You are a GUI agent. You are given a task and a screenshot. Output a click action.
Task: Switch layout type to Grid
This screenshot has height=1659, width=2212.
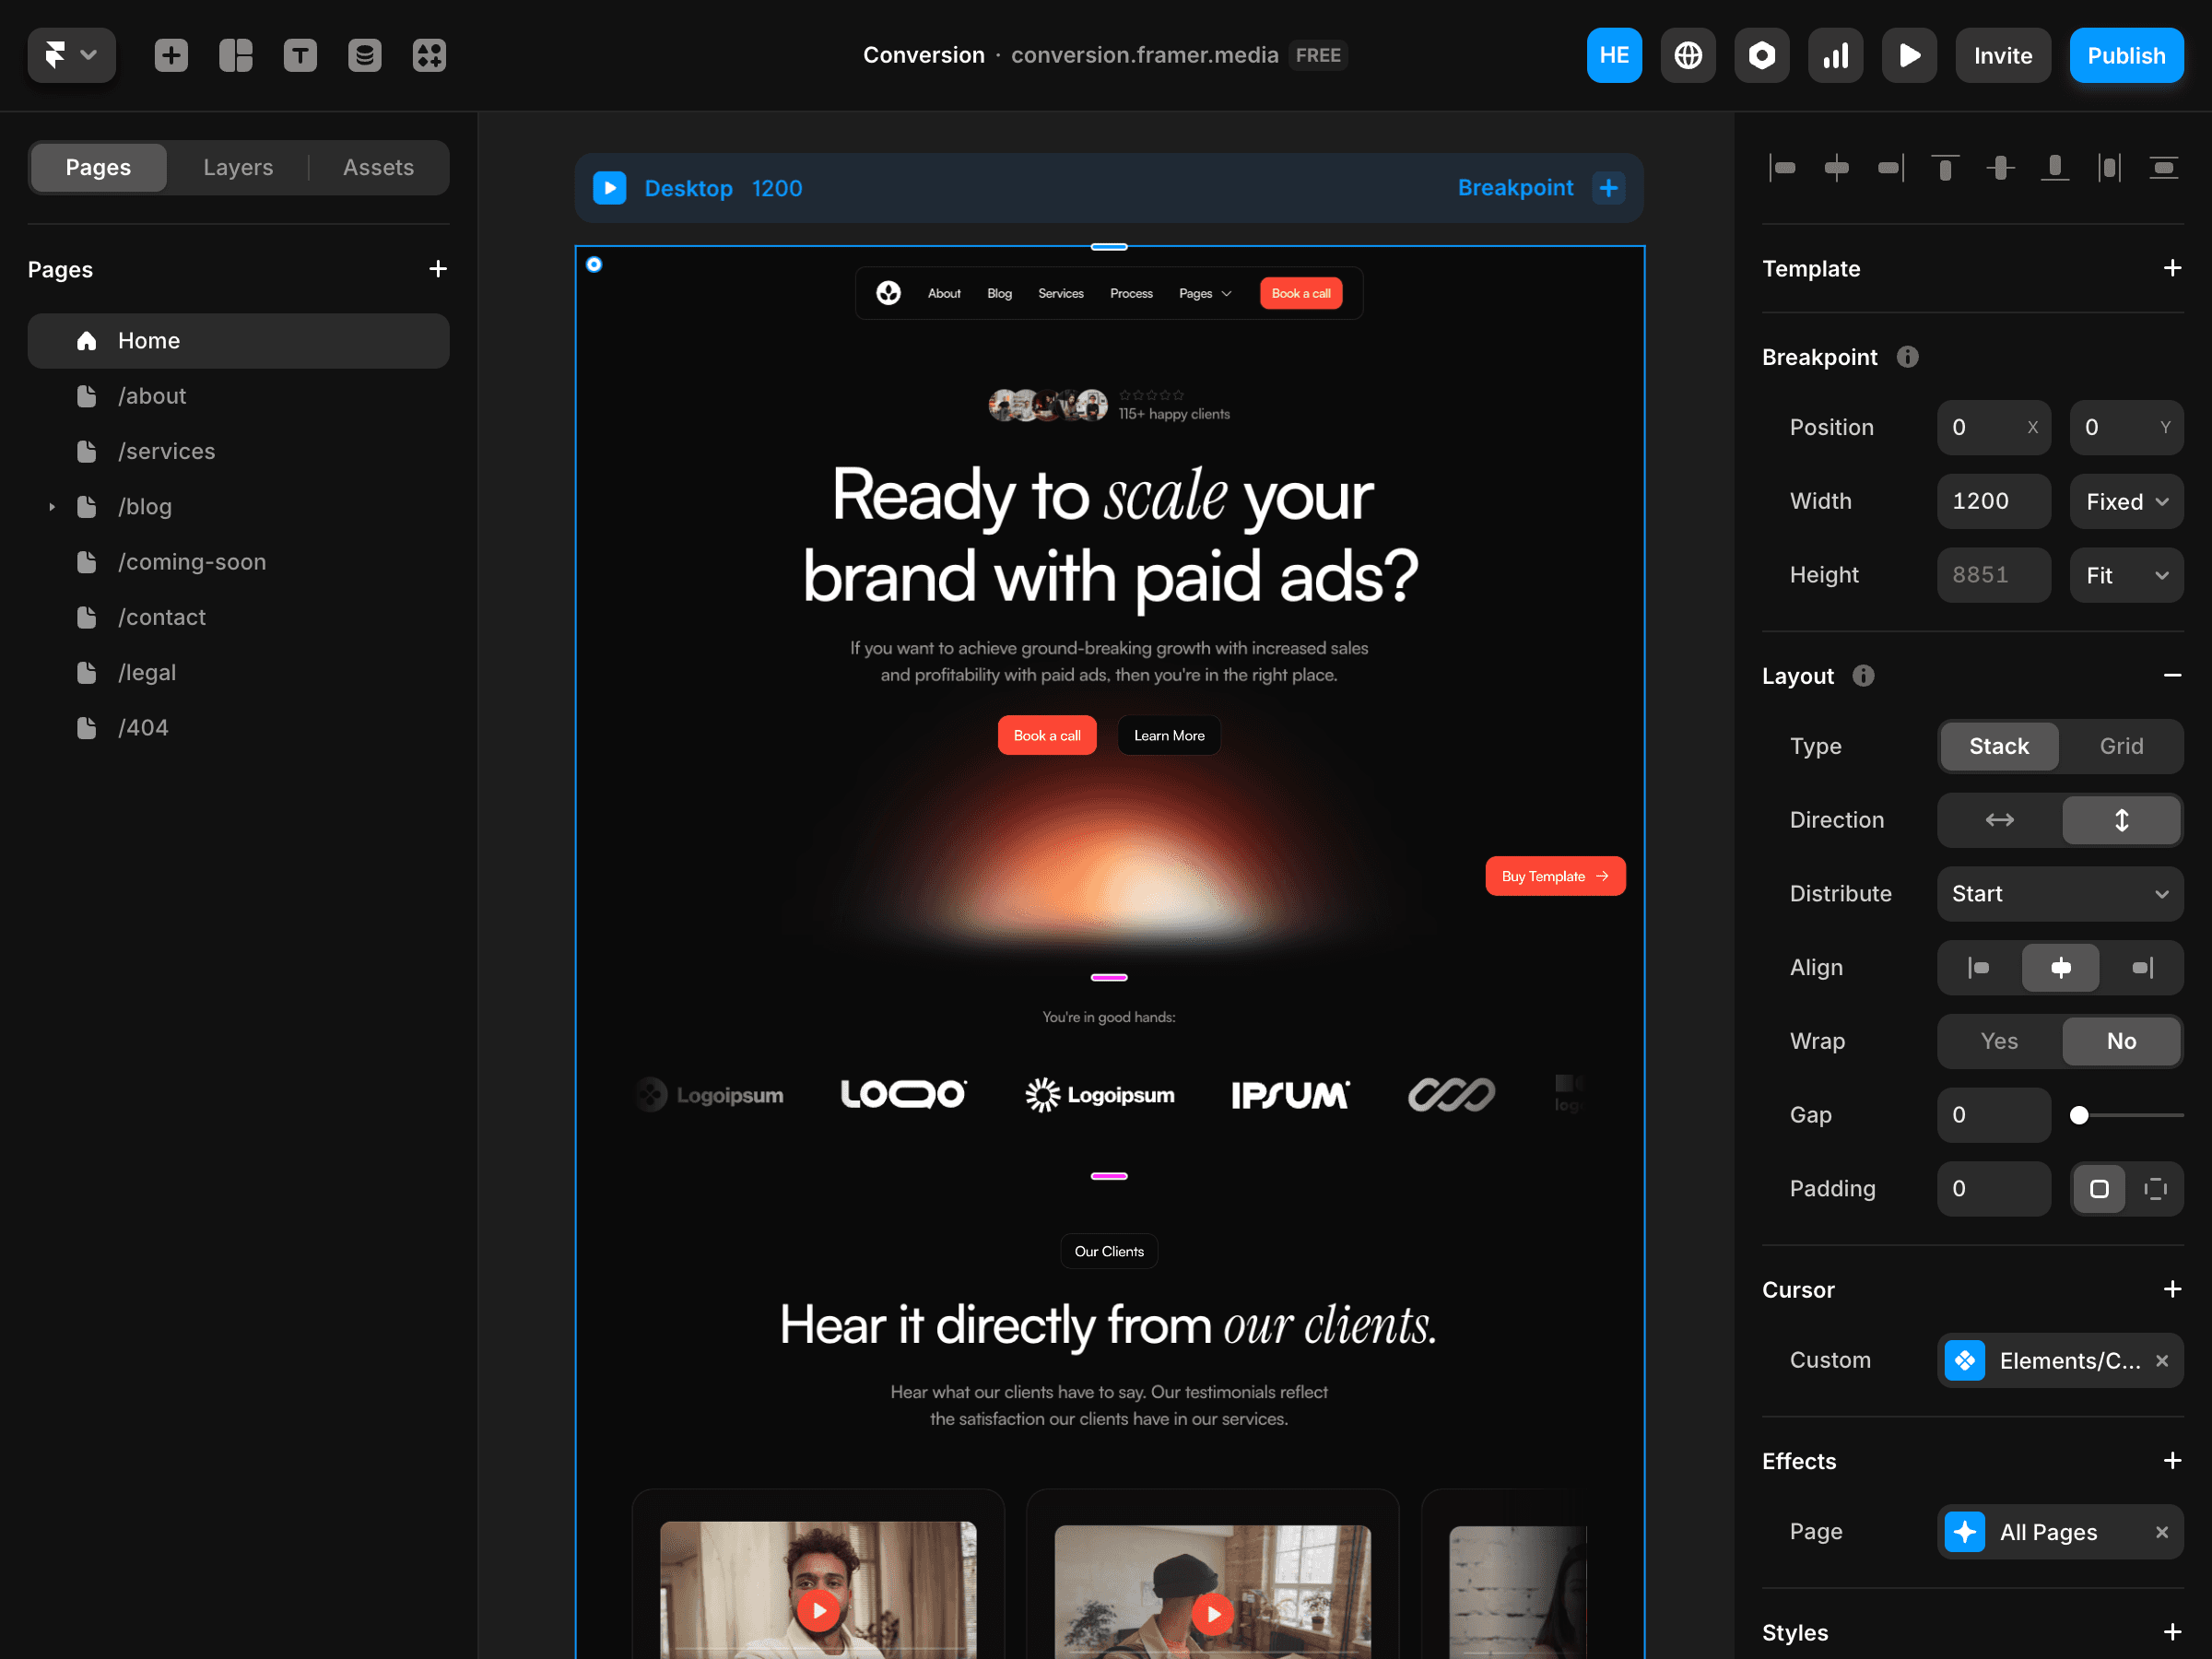coord(2121,746)
